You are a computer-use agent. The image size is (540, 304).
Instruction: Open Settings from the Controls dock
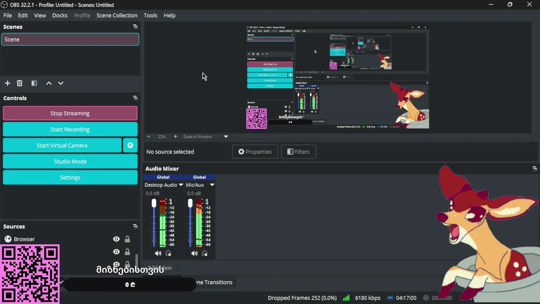70,177
